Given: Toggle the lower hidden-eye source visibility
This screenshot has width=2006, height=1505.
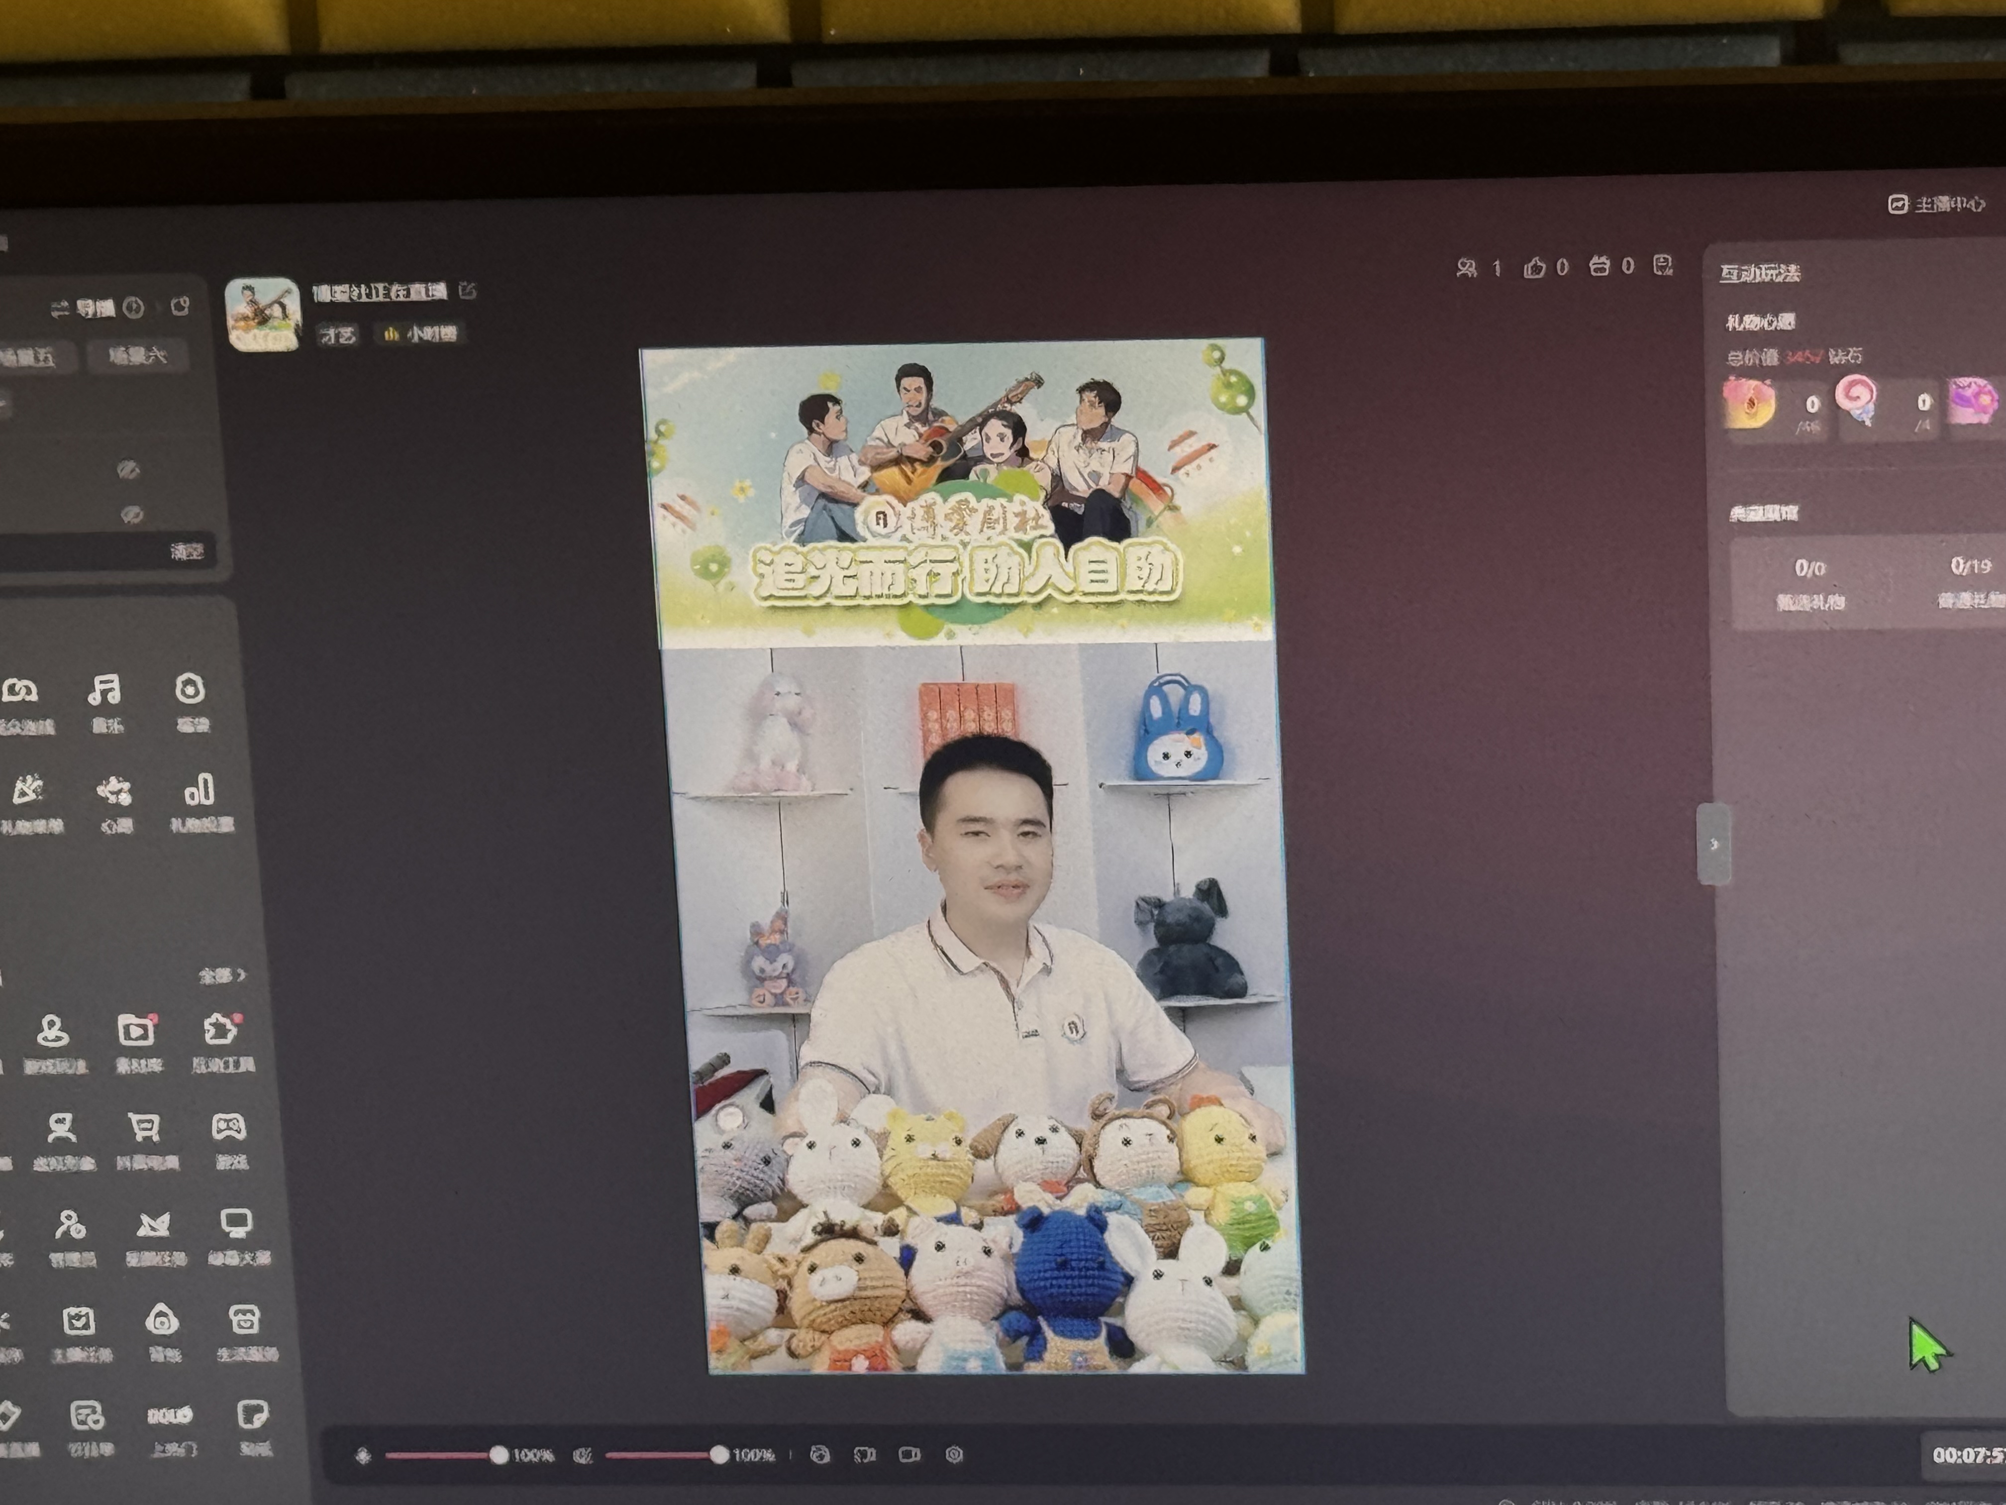Looking at the screenshot, I should coord(131,515).
